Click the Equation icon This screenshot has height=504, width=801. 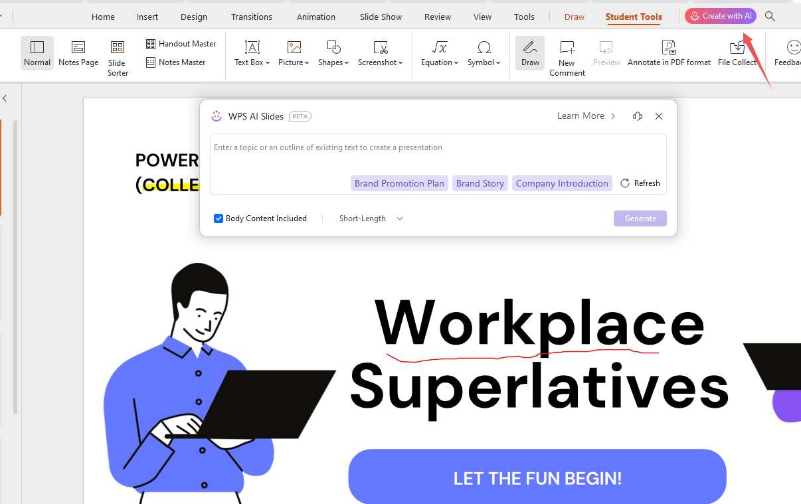[x=440, y=47]
